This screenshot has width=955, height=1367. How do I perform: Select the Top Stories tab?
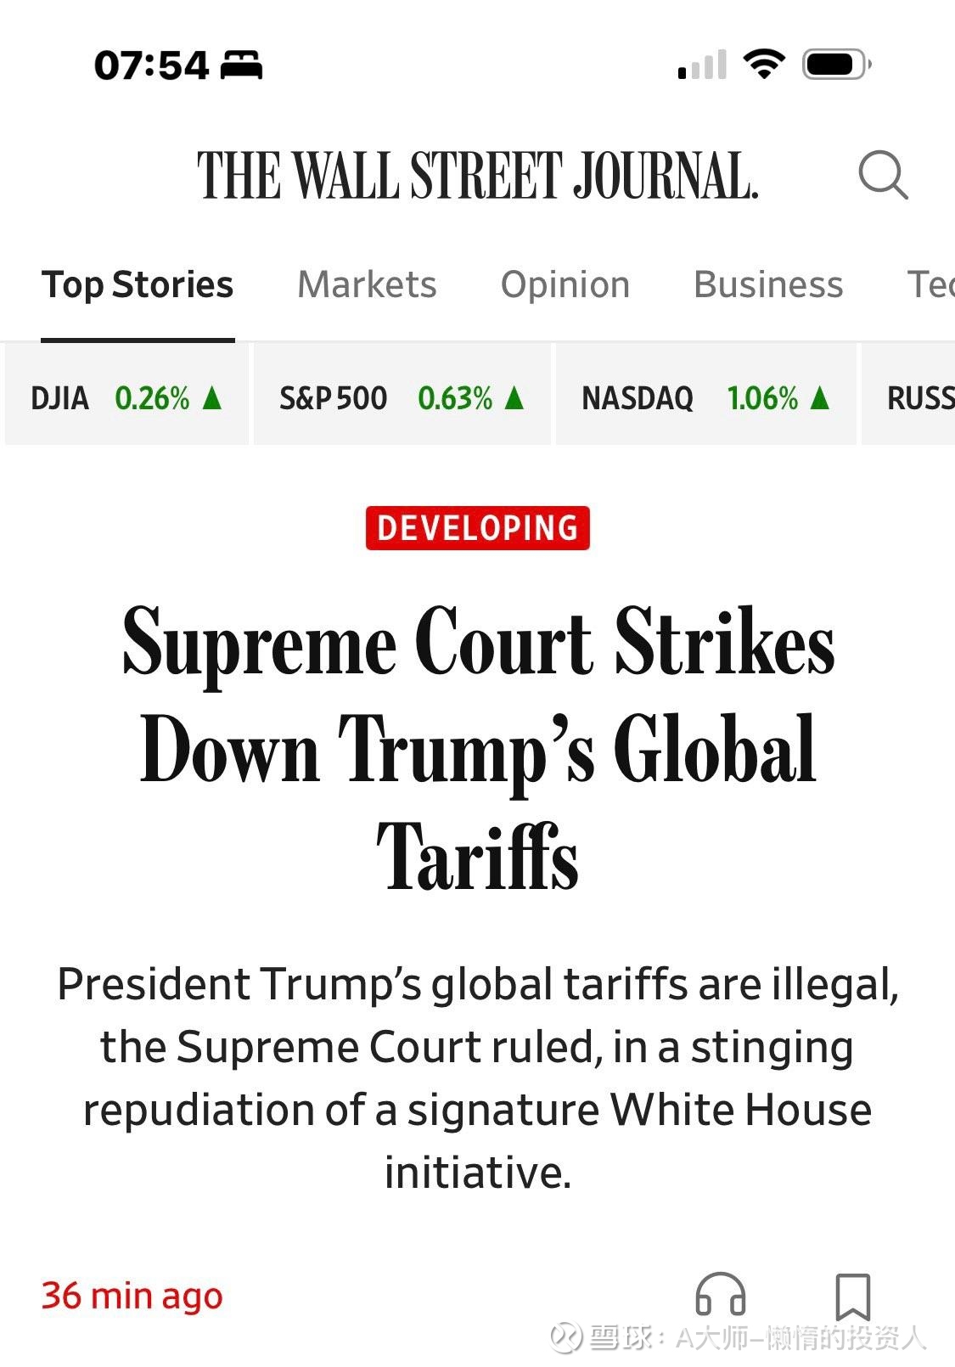pos(138,285)
